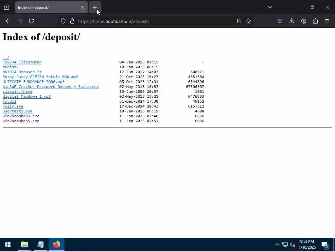Click the forward navigation arrow
The width and height of the screenshot is (335, 251).
pos(20,21)
